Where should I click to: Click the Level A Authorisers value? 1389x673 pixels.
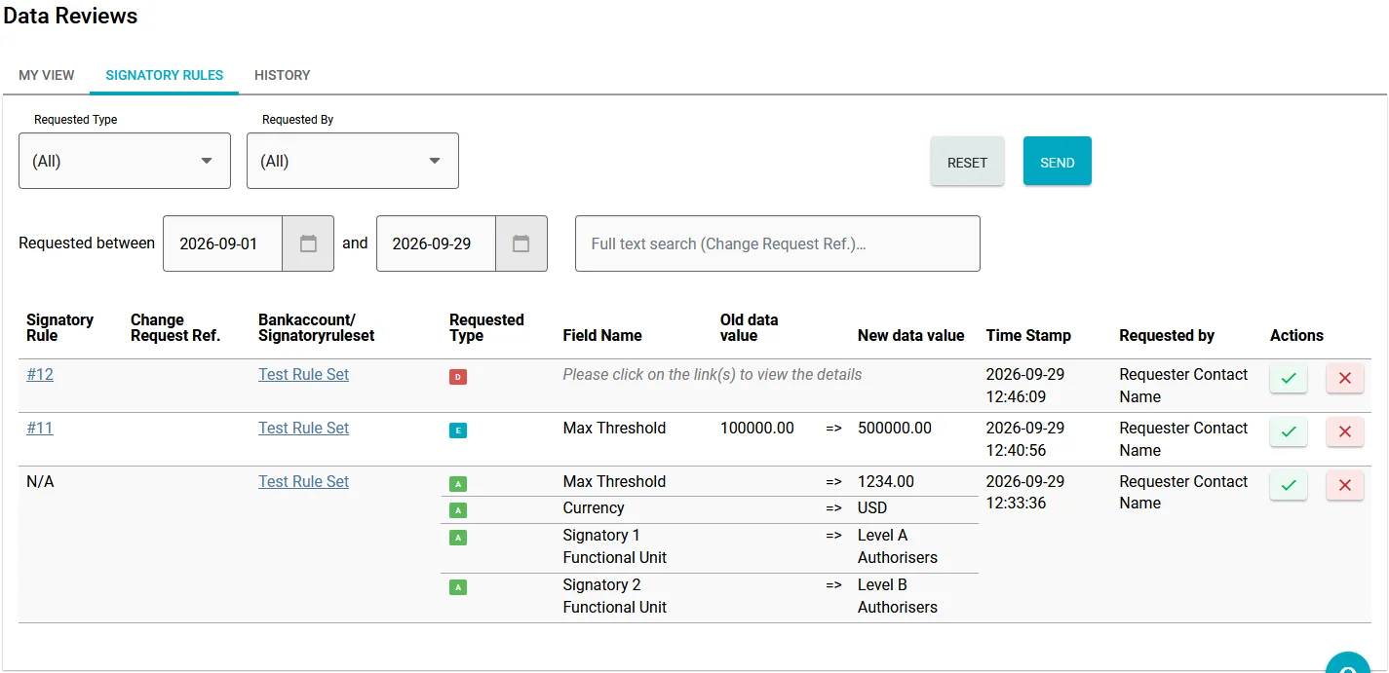898,546
